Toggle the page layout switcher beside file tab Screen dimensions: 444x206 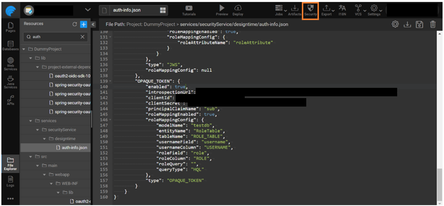point(163,10)
